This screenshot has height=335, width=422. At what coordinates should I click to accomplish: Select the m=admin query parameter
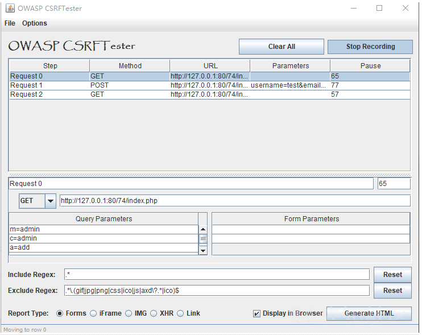104,229
